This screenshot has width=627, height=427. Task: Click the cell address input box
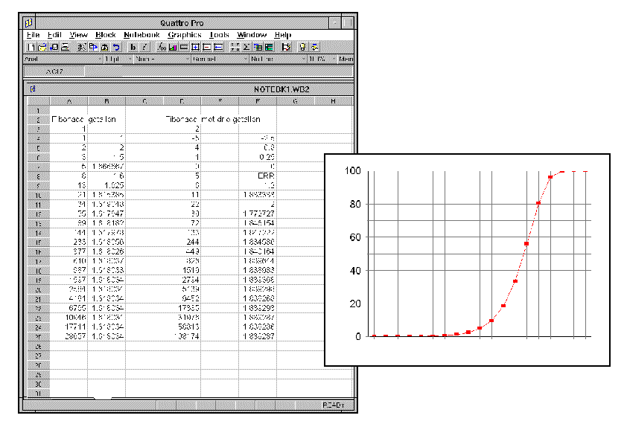[54, 72]
